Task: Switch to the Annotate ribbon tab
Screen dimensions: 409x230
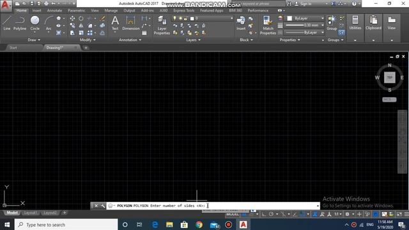Action: (x=54, y=10)
